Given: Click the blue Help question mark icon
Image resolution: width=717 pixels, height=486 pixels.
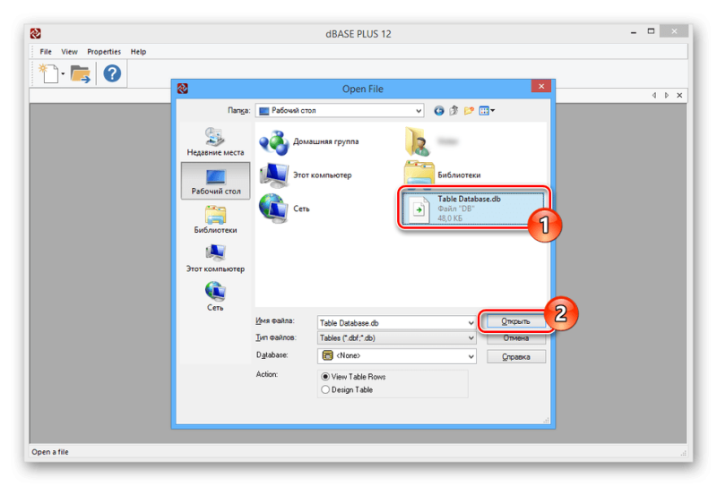Looking at the screenshot, I should click(112, 73).
